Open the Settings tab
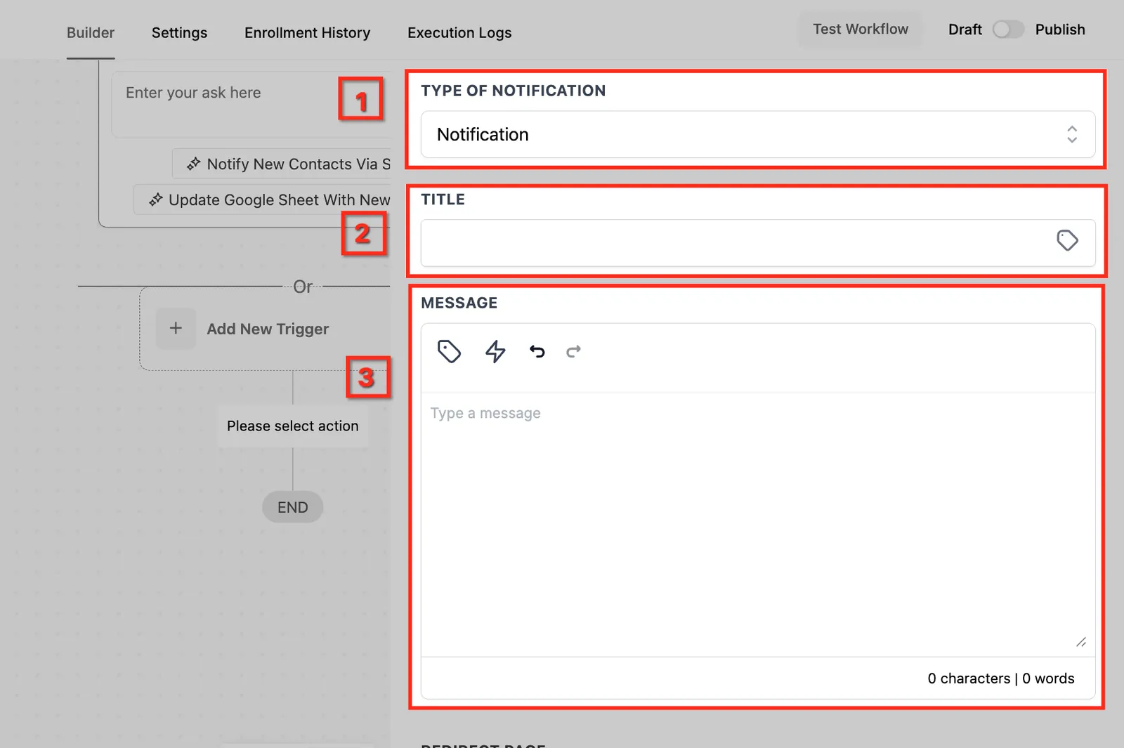 click(179, 33)
